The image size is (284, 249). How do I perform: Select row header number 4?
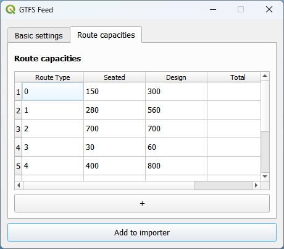tap(19, 147)
